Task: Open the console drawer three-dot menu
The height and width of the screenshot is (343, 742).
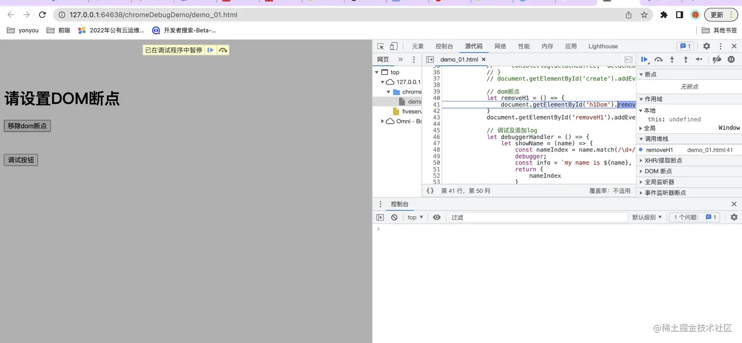Action: tap(380, 204)
